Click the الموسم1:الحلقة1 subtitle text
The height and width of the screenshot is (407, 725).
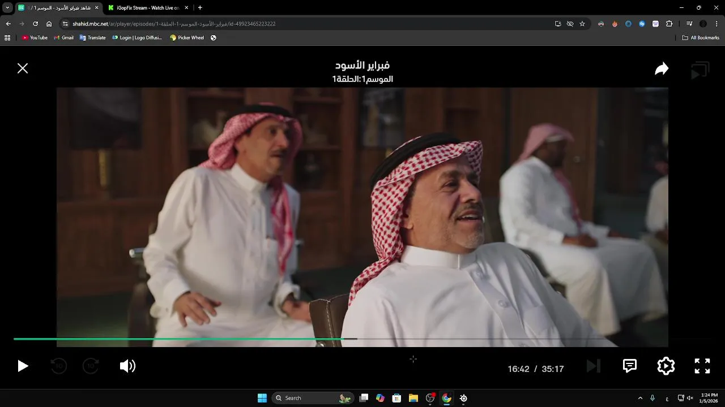[362, 79]
